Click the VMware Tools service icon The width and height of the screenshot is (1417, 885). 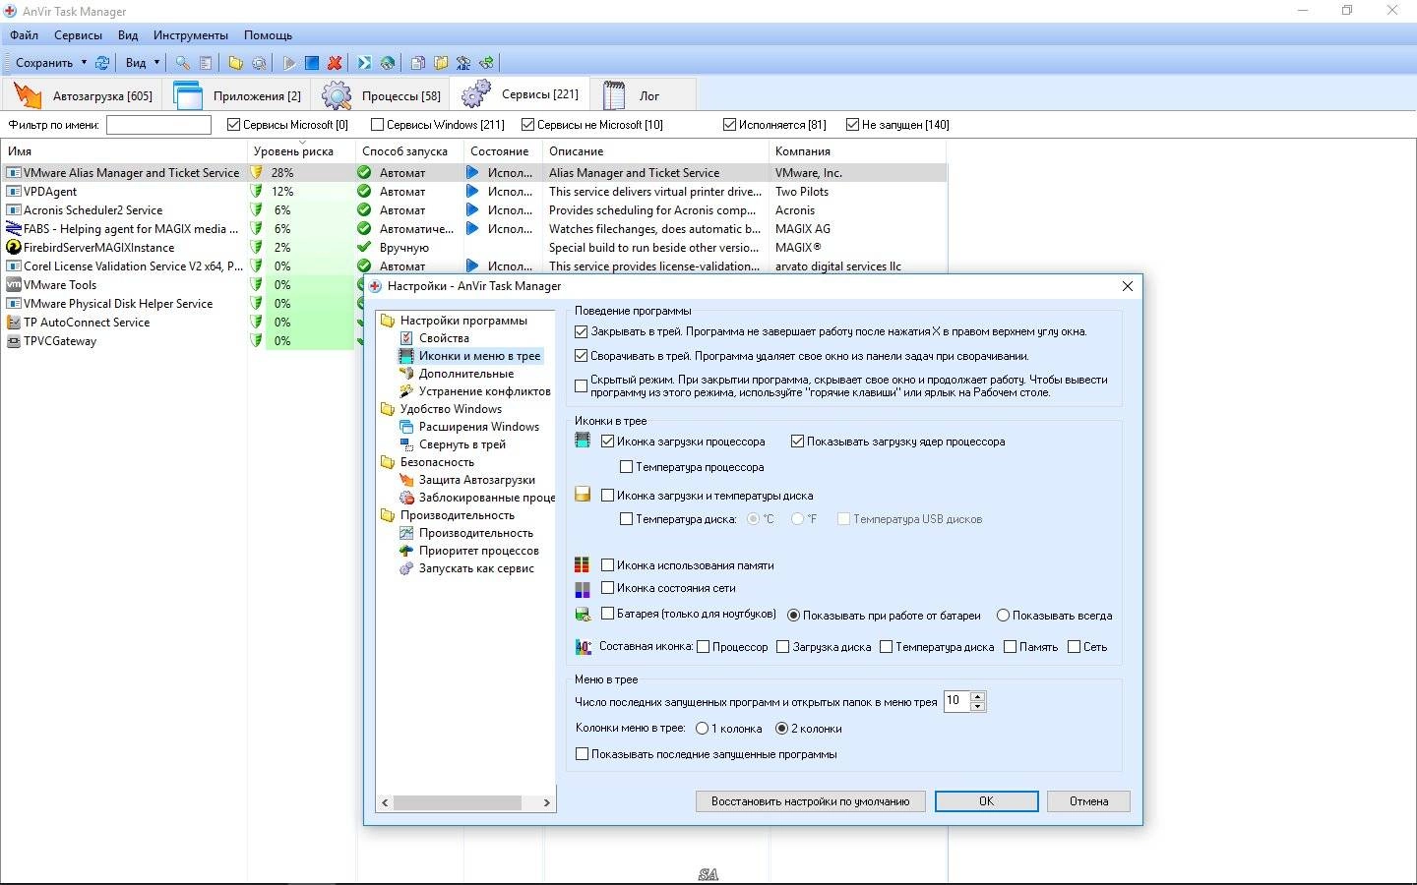[14, 284]
